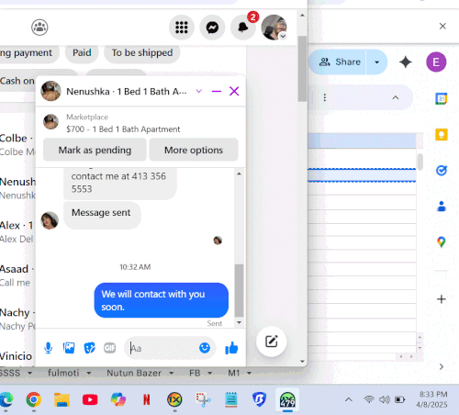Open Google Chrome from taskbar
Image resolution: width=459 pixels, height=415 pixels.
[34, 399]
